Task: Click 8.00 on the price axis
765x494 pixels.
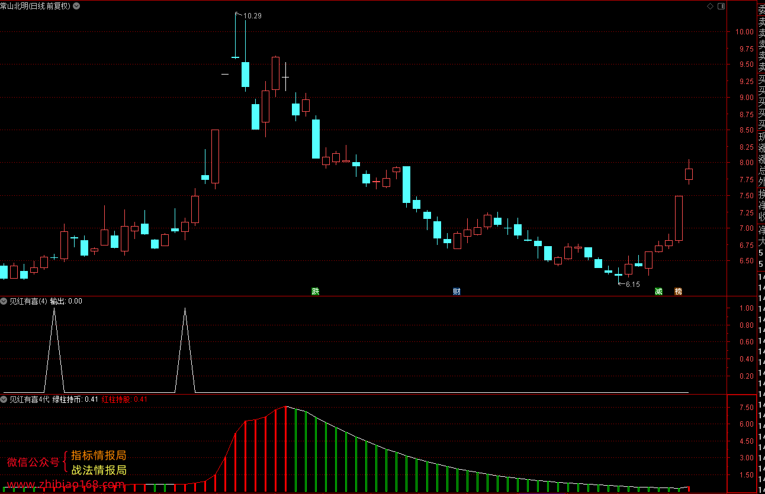Action: click(746, 163)
